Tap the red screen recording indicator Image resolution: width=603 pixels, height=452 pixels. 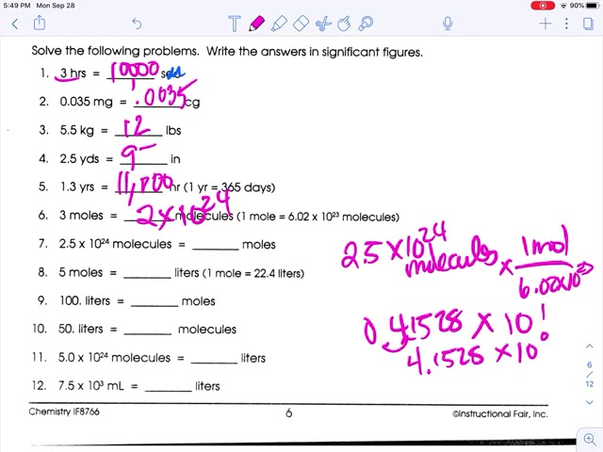pyautogui.click(x=543, y=6)
